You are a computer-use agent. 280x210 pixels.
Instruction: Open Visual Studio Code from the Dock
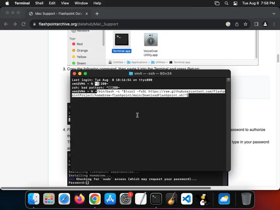click(186, 199)
